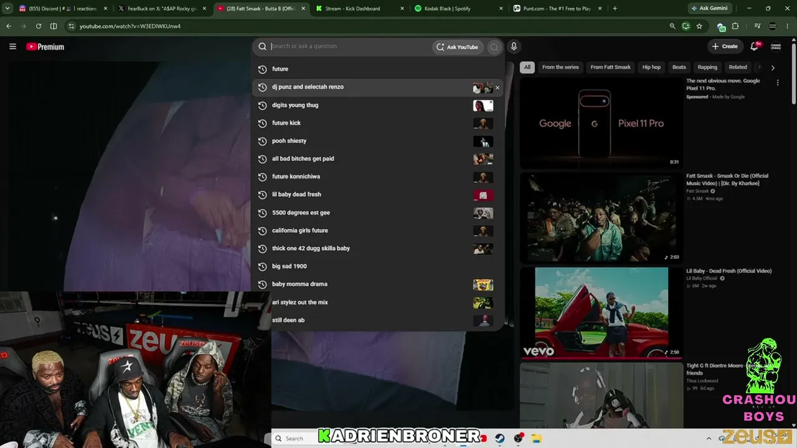
Task: Select the 'From Fatt Smaxk' filter chip
Action: coord(610,67)
